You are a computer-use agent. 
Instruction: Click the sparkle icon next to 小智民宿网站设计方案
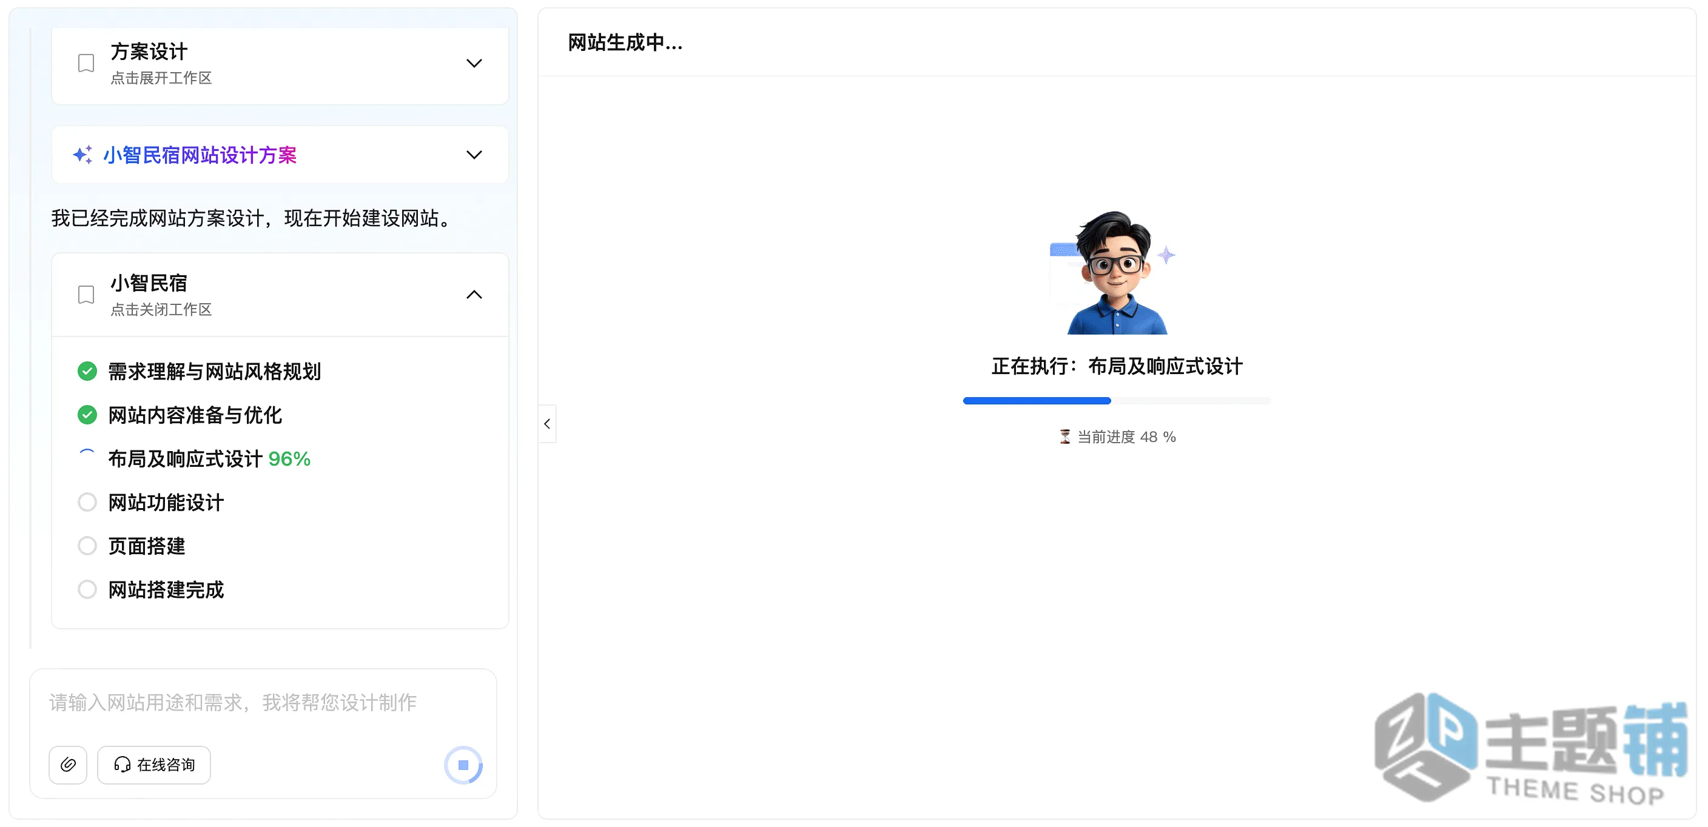coord(82,155)
